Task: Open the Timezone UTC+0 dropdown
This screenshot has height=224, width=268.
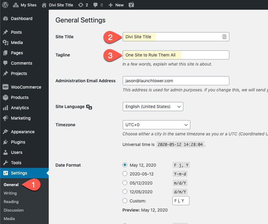Action: [156, 125]
